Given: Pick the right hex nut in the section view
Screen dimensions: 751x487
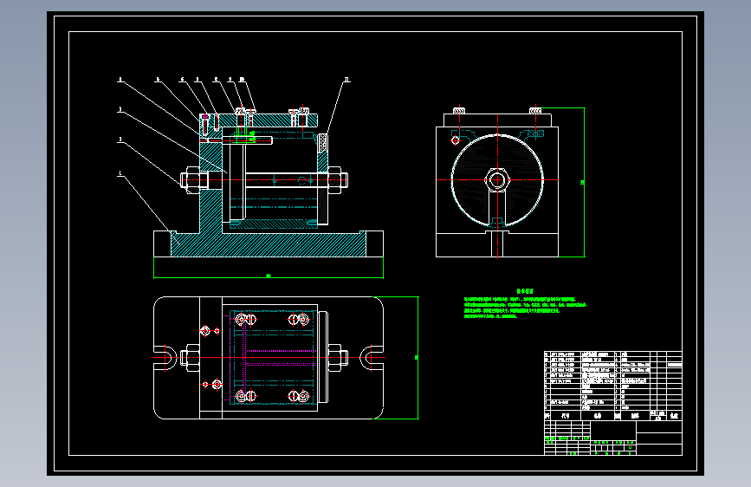Looking at the screenshot, I should tap(336, 180).
